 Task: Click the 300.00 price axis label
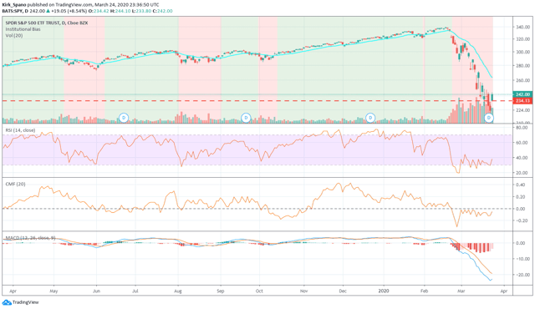click(523, 52)
